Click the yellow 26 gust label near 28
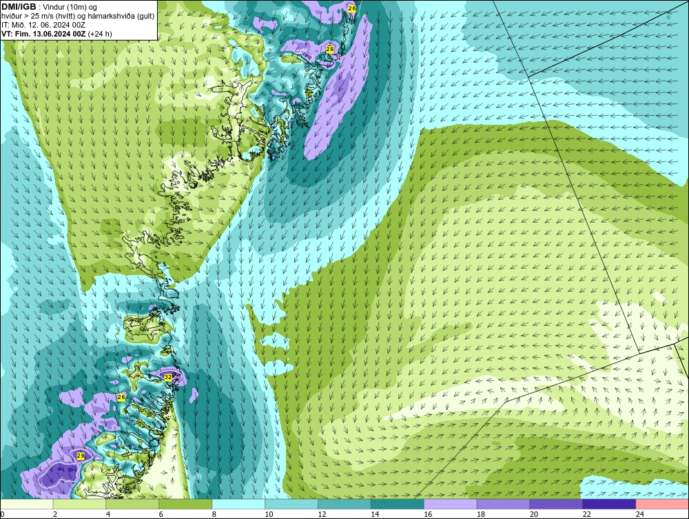 point(352,8)
